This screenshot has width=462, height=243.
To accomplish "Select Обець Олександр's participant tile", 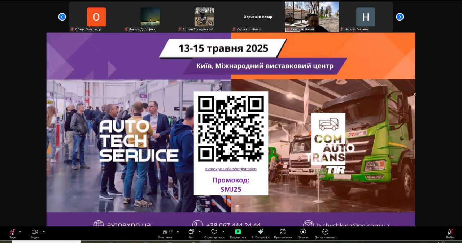I will click(96, 17).
